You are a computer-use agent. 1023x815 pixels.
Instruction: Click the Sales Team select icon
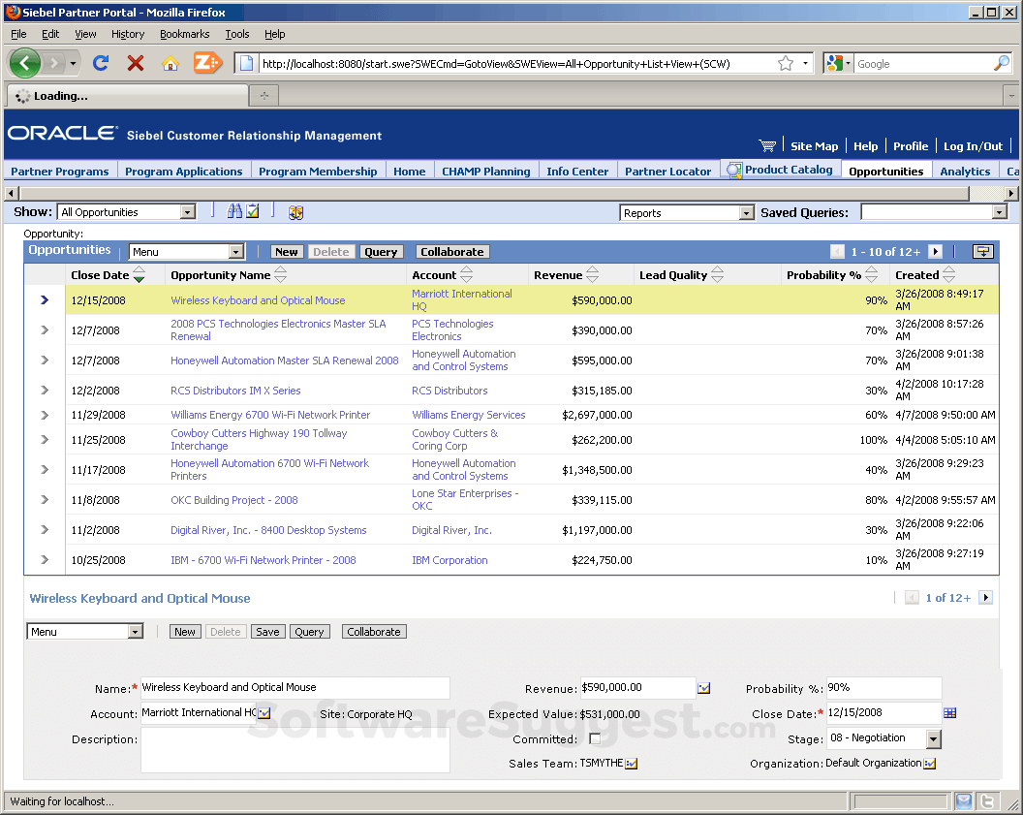632,764
